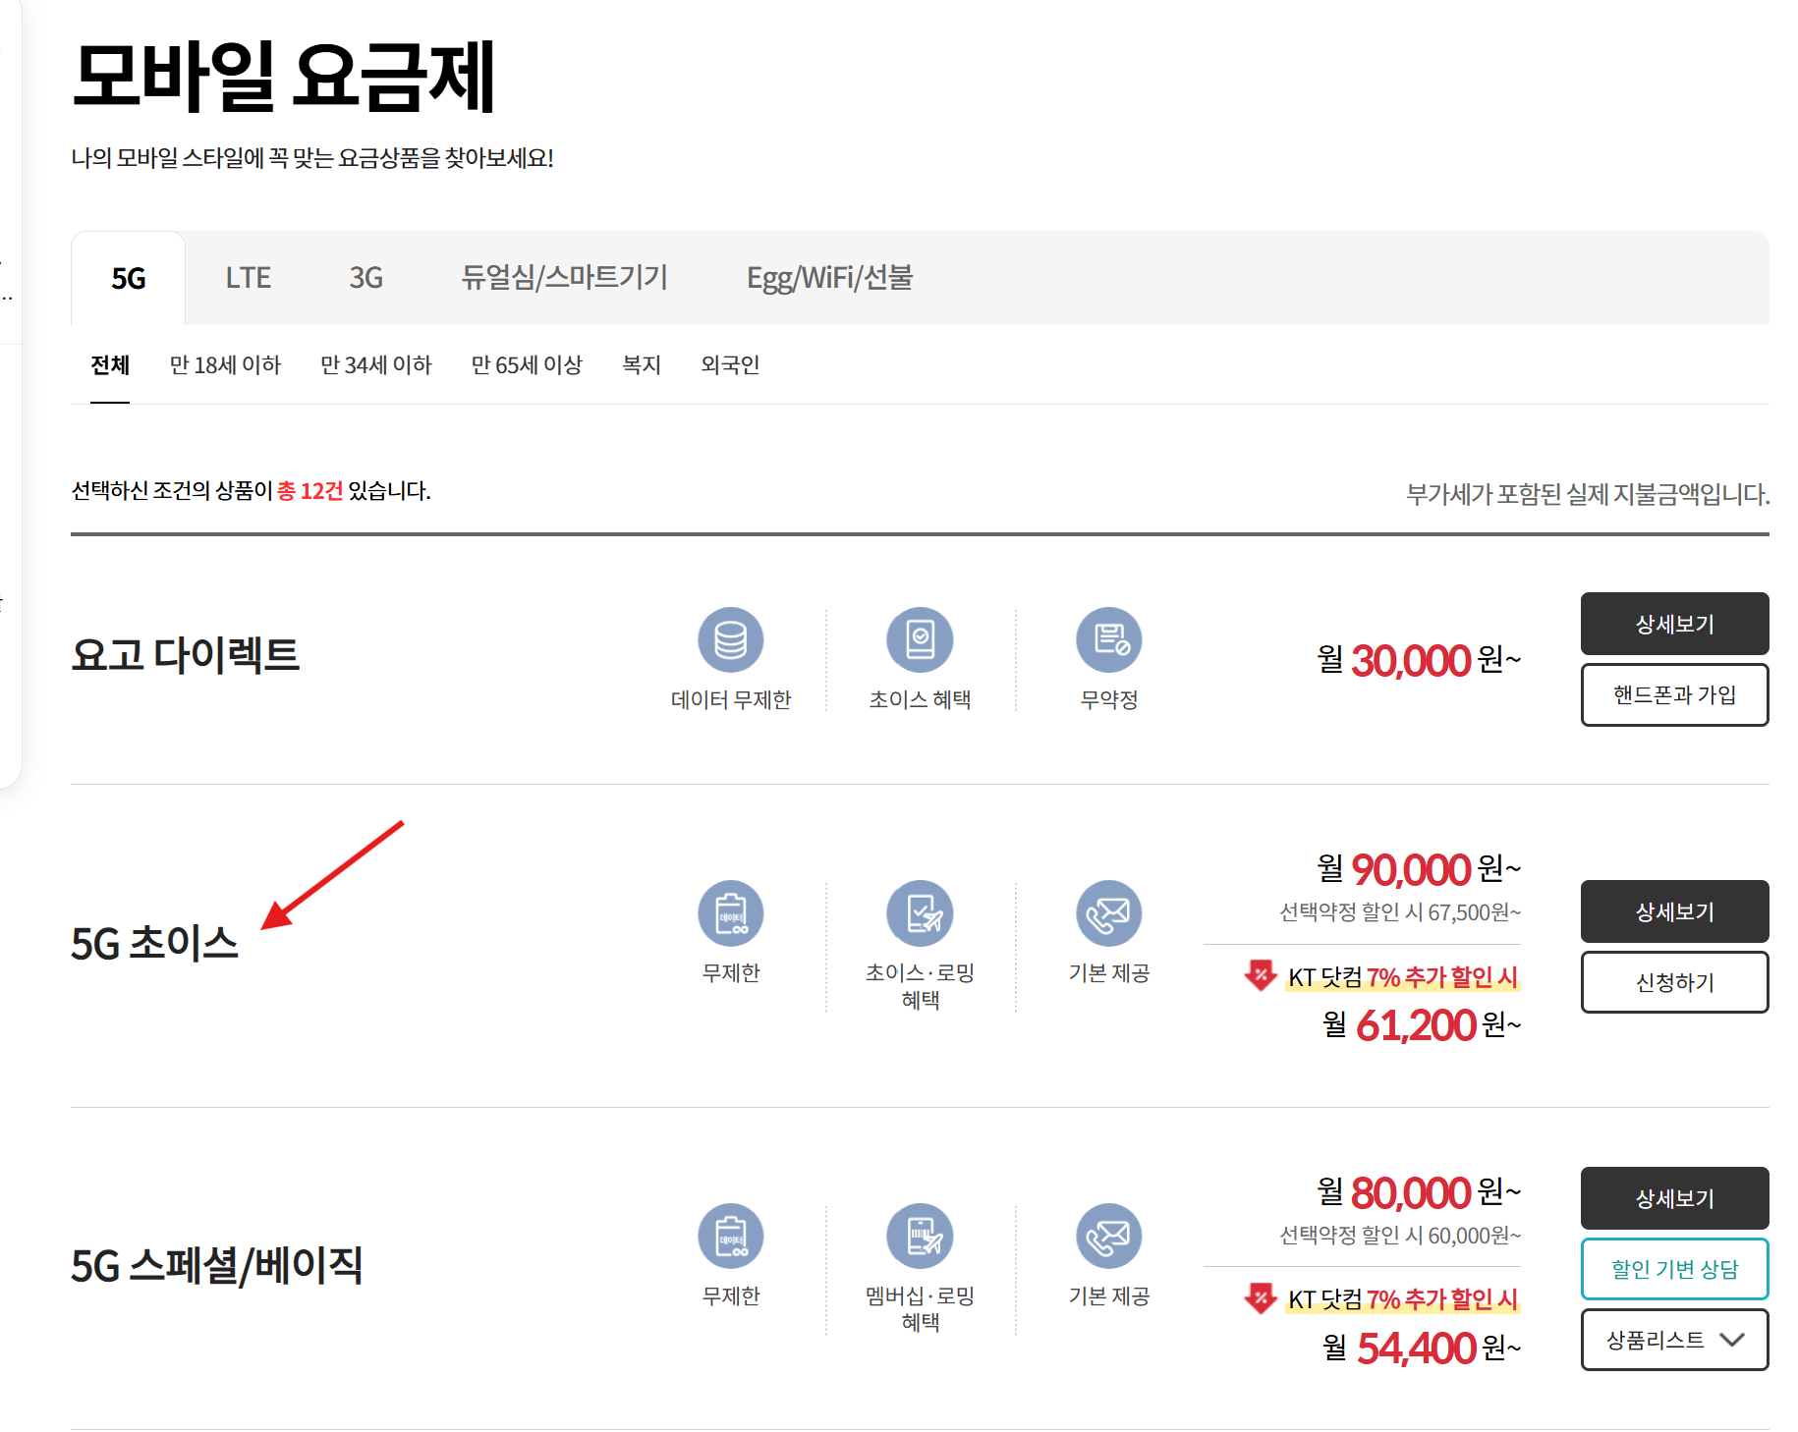Click 선택약정 할인 시 67,500원~ text
The height and width of the screenshot is (1432, 1798).
tap(1400, 912)
